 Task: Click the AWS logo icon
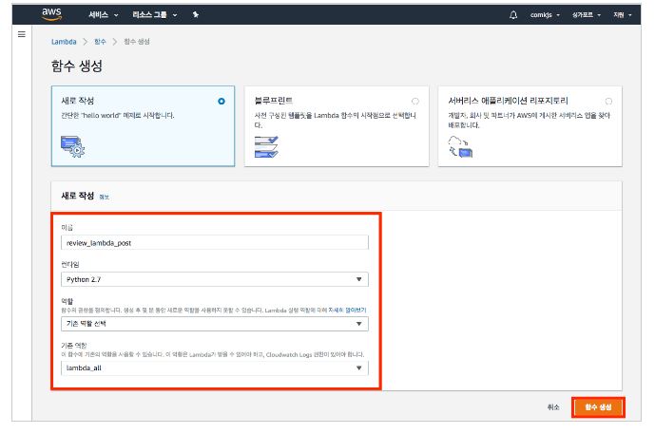pyautogui.click(x=51, y=14)
